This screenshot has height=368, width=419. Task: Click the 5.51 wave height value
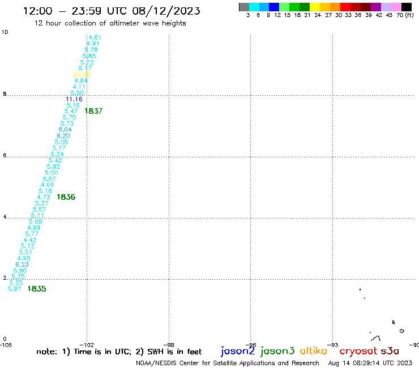point(25,252)
